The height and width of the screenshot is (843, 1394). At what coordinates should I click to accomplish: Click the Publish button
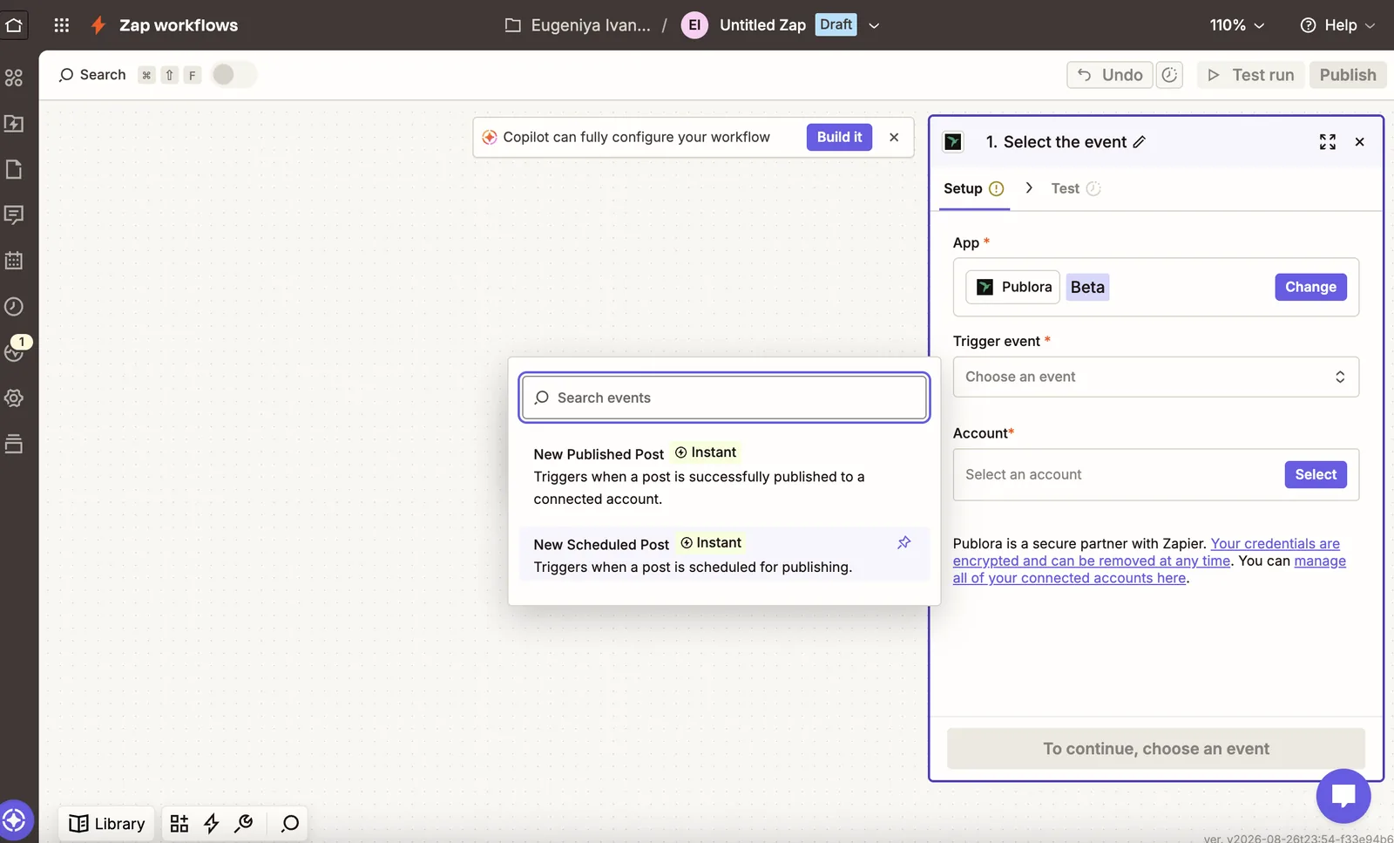point(1348,75)
